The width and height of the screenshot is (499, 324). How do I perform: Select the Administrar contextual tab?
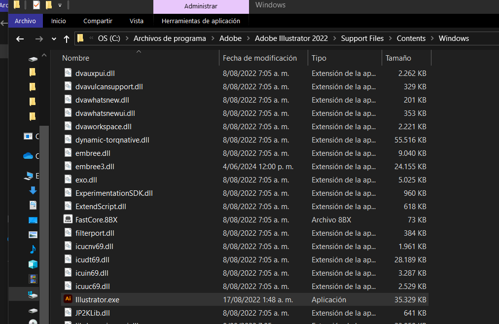tap(201, 6)
